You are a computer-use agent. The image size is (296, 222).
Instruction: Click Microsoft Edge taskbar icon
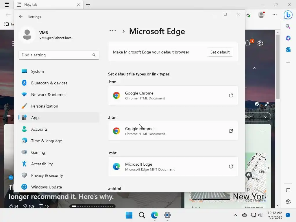point(155,215)
